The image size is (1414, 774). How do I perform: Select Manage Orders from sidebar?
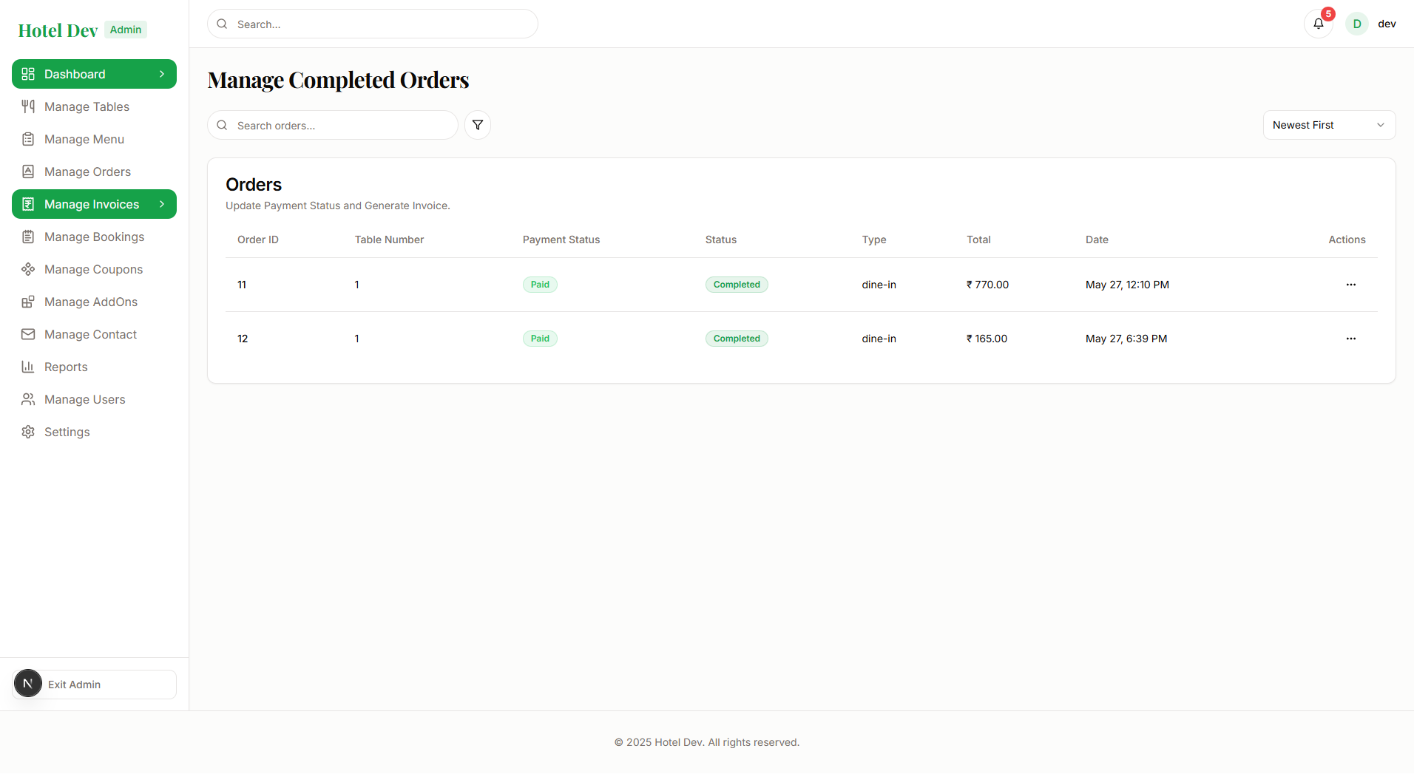pos(87,172)
